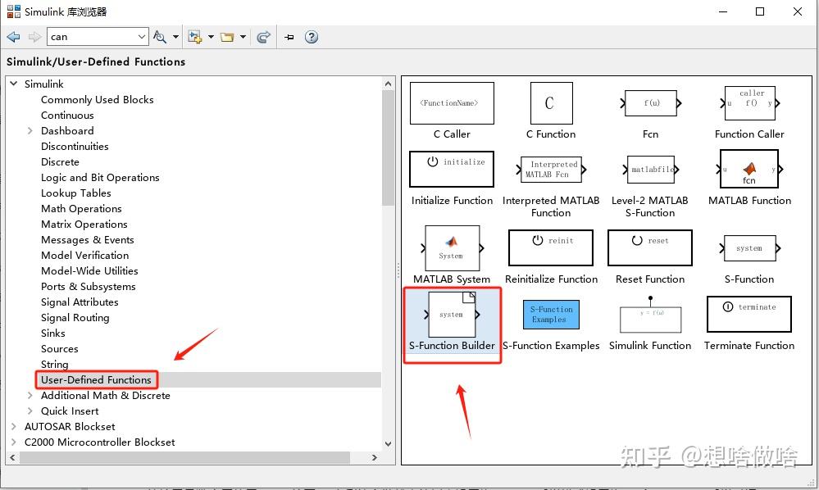Select the Ports & Subsystems library
Image resolution: width=819 pixels, height=490 pixels.
(x=89, y=287)
